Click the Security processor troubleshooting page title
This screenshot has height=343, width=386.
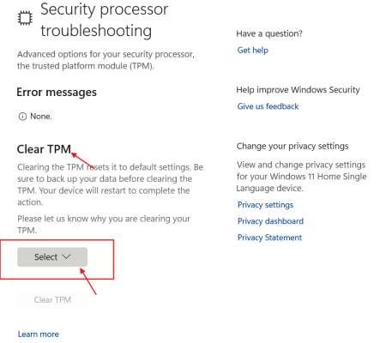coord(104,20)
